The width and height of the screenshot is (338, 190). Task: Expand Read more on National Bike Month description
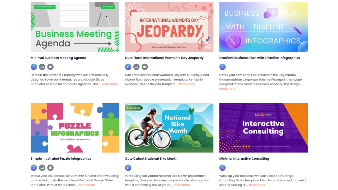tap(182, 185)
